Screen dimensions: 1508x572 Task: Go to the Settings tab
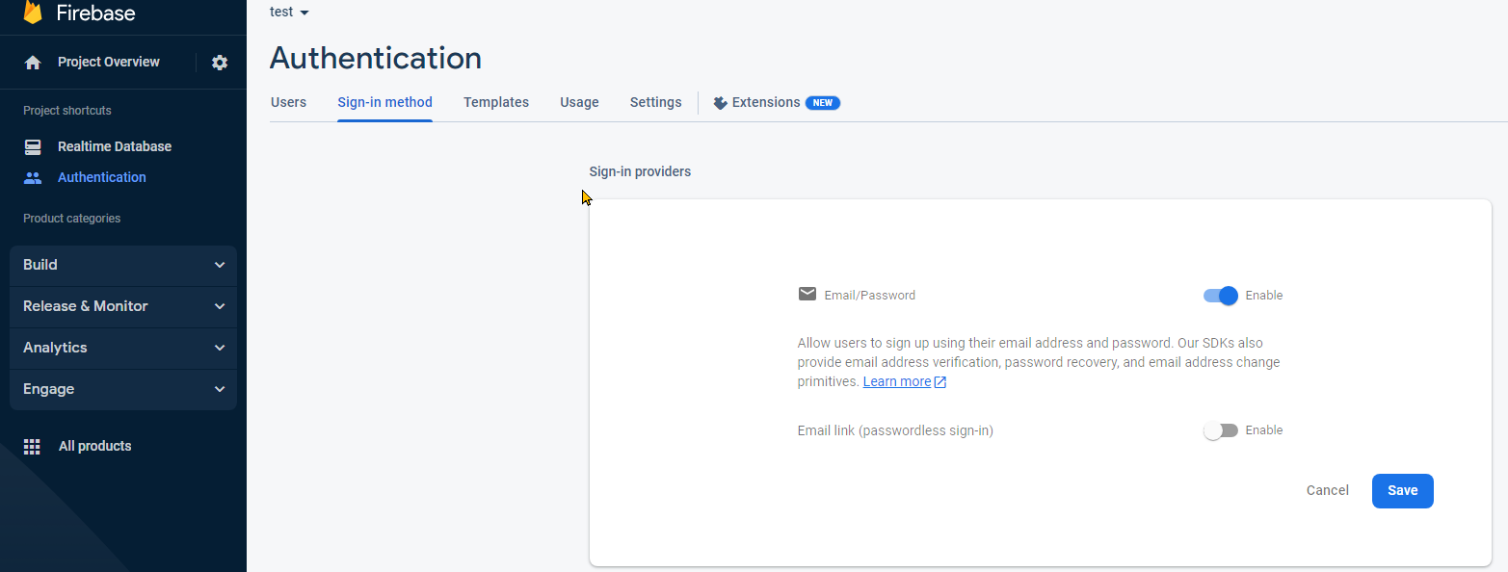tap(656, 102)
